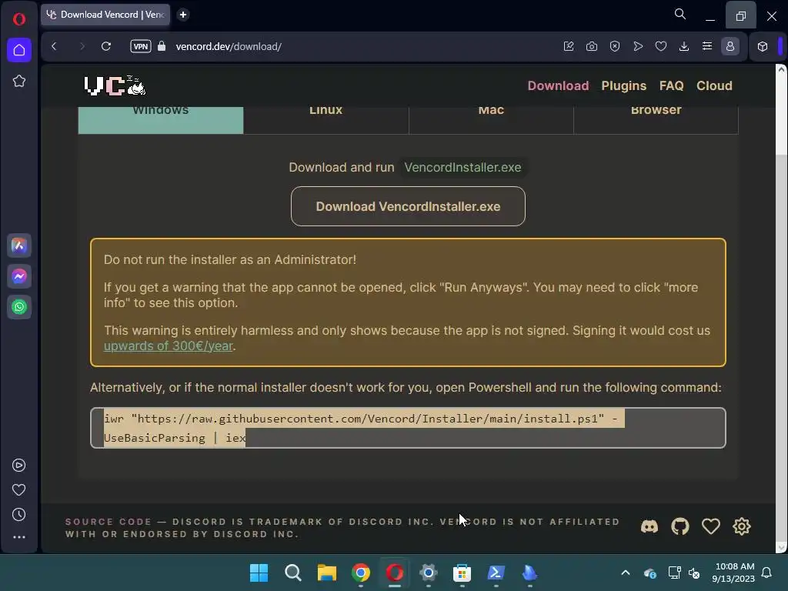This screenshot has width=788, height=591.
Task: Open a new tab with the plus button
Action: tap(183, 15)
